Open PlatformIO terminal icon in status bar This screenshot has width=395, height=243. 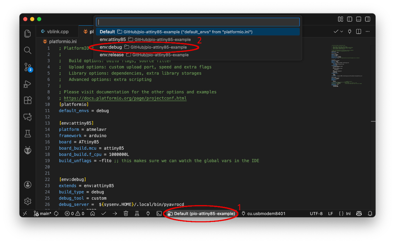159,214
